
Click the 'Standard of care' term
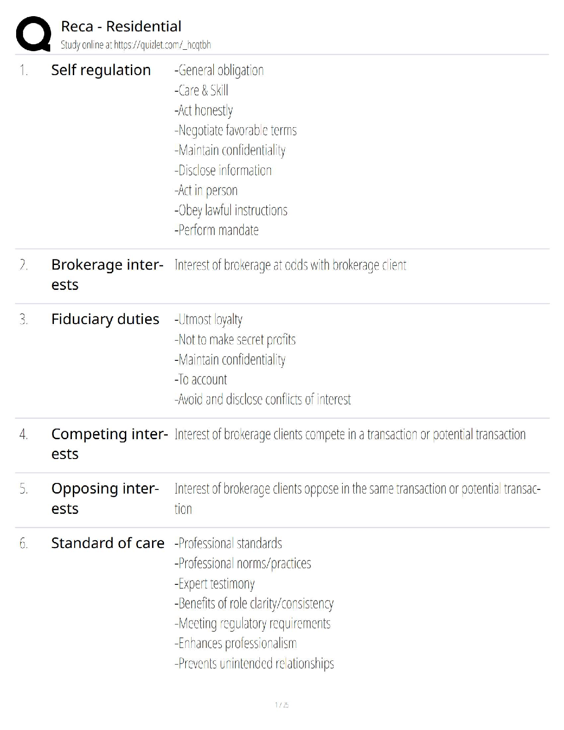[108, 543]
